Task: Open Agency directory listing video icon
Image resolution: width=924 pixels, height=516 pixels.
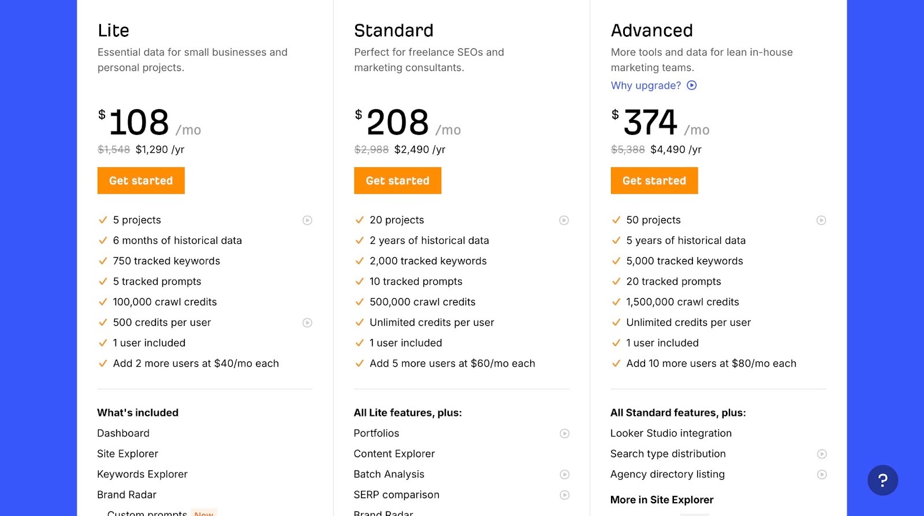Action: pos(822,474)
